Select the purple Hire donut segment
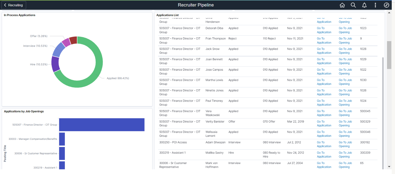 tap(55, 64)
